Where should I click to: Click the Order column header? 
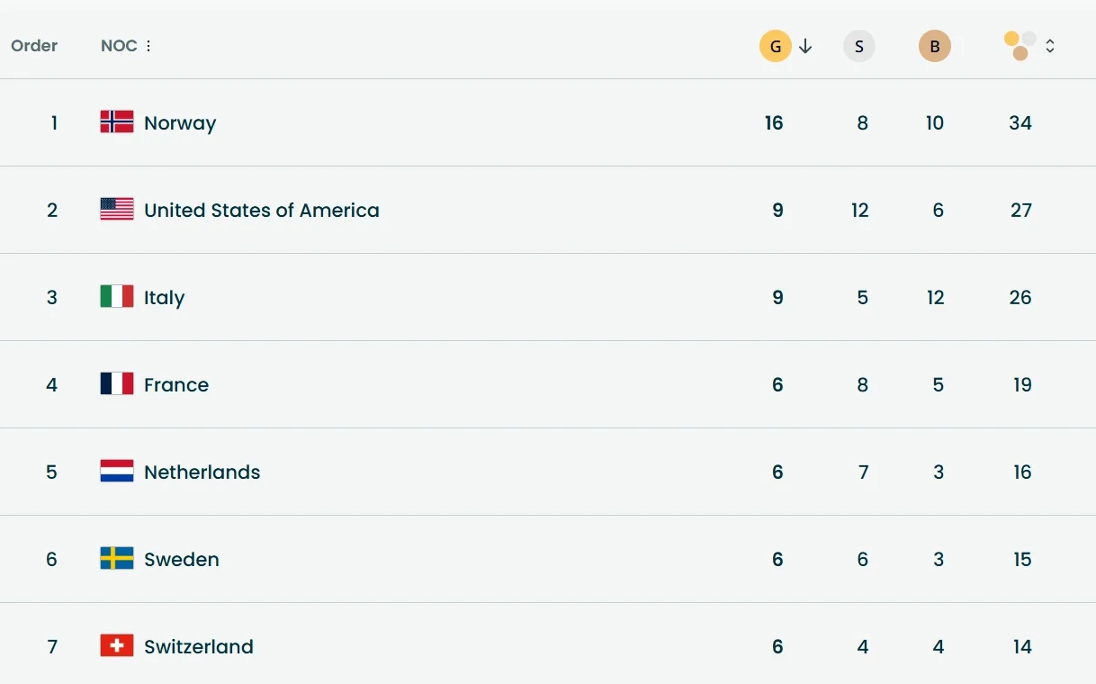(x=34, y=46)
